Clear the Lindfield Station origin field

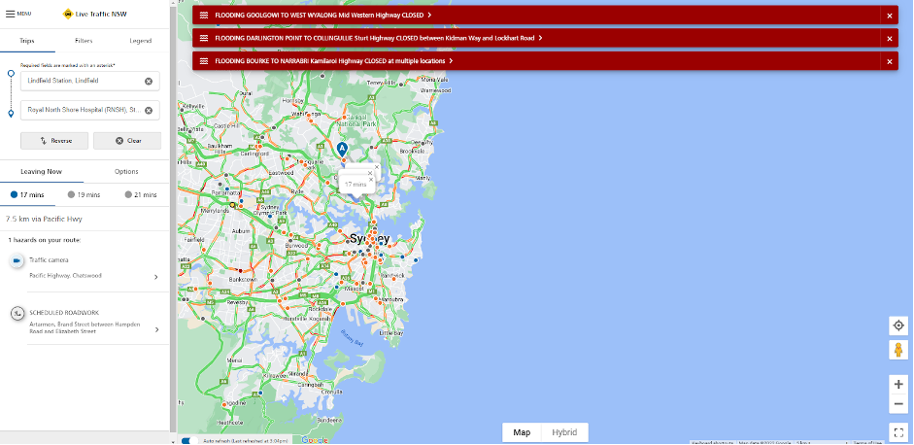149,81
